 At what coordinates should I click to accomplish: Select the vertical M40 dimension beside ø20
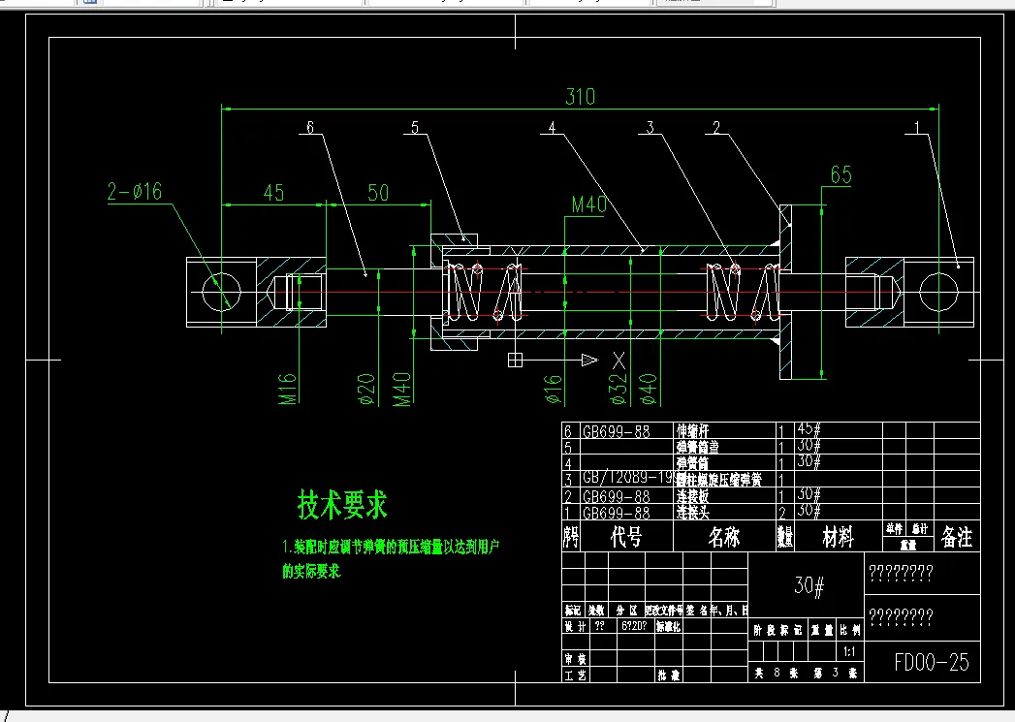pos(402,389)
